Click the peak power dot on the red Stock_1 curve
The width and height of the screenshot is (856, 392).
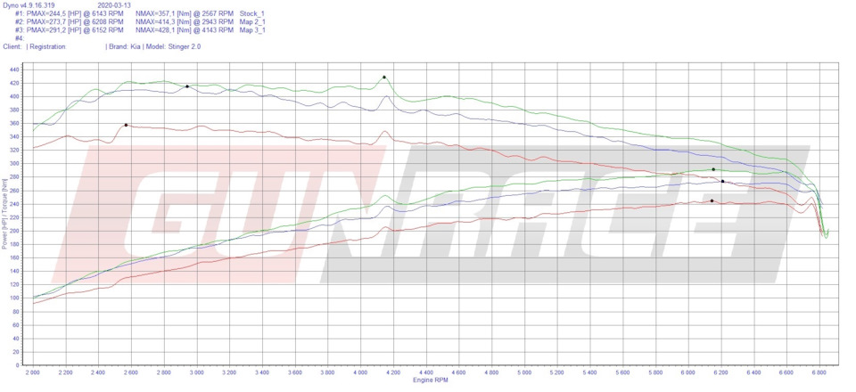coord(712,200)
